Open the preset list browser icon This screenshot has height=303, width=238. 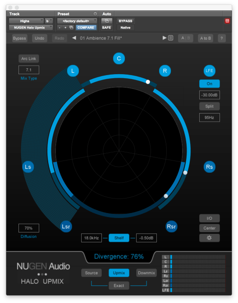click(170, 38)
